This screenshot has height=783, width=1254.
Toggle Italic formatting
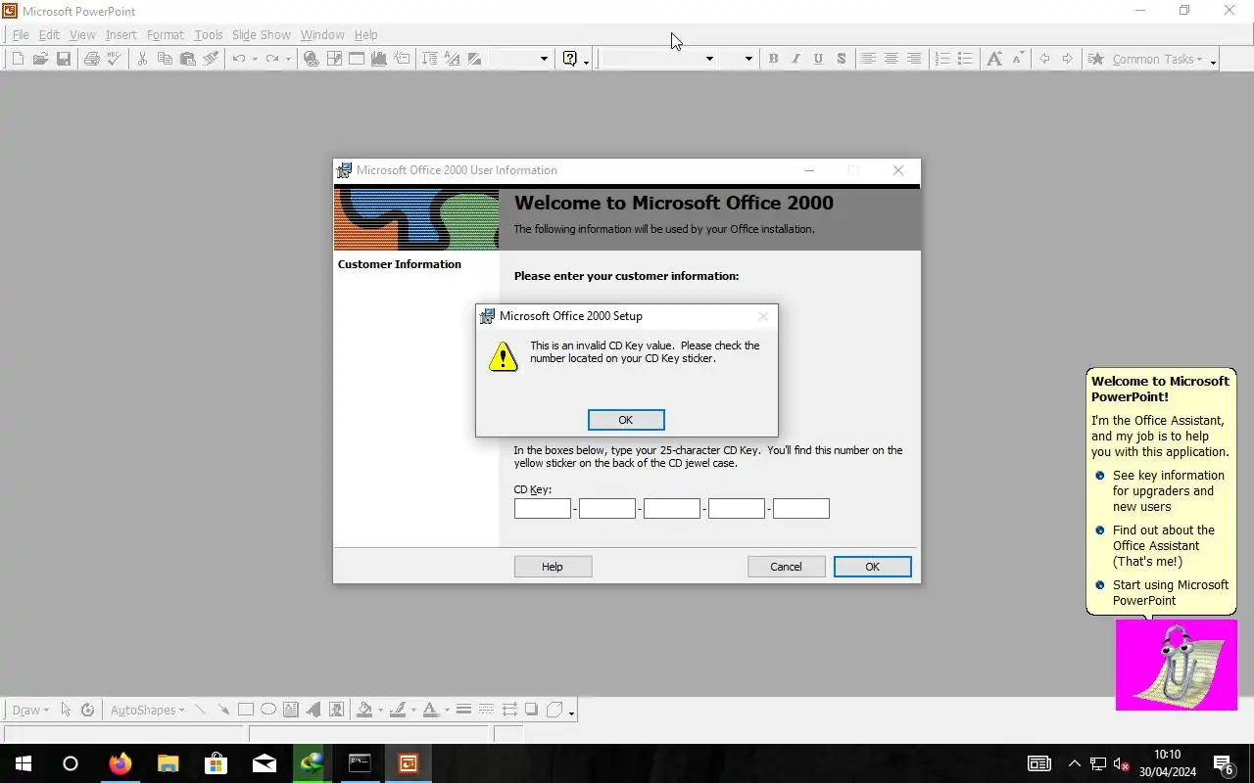coord(796,59)
